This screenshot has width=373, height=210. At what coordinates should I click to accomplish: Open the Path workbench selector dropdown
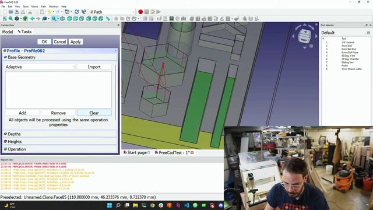click(x=112, y=12)
